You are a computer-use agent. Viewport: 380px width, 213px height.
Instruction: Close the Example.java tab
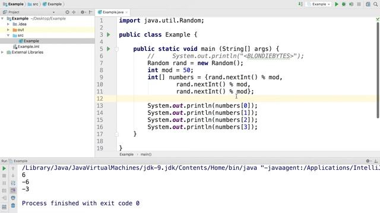point(126,12)
